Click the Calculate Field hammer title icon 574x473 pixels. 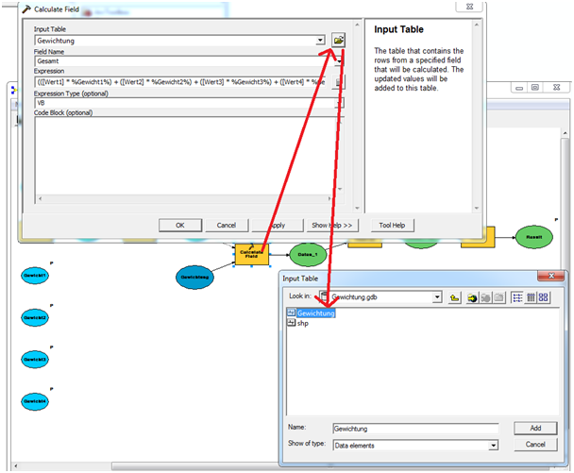tap(26, 9)
